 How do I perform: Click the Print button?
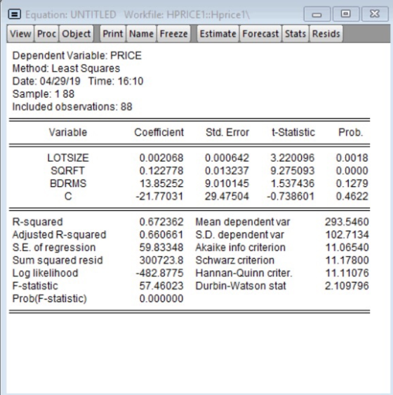(x=113, y=34)
